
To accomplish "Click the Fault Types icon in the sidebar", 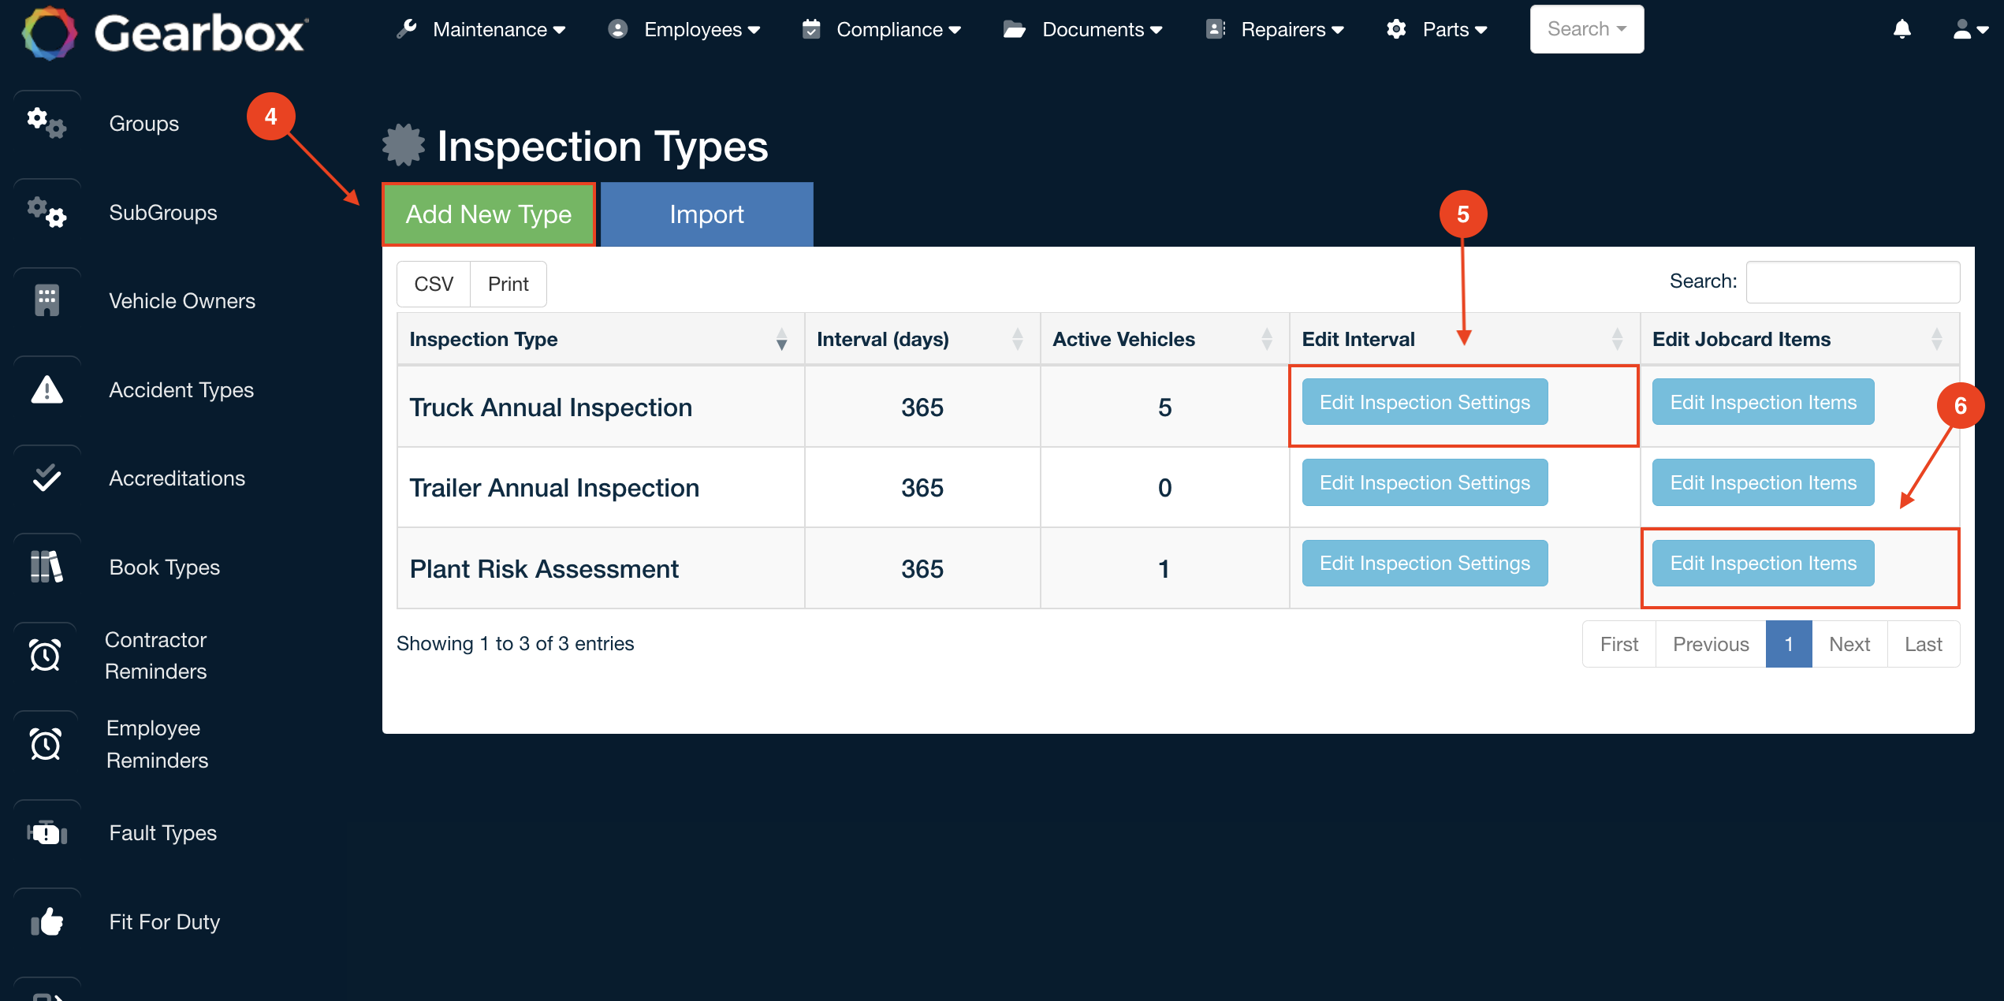I will [x=47, y=832].
